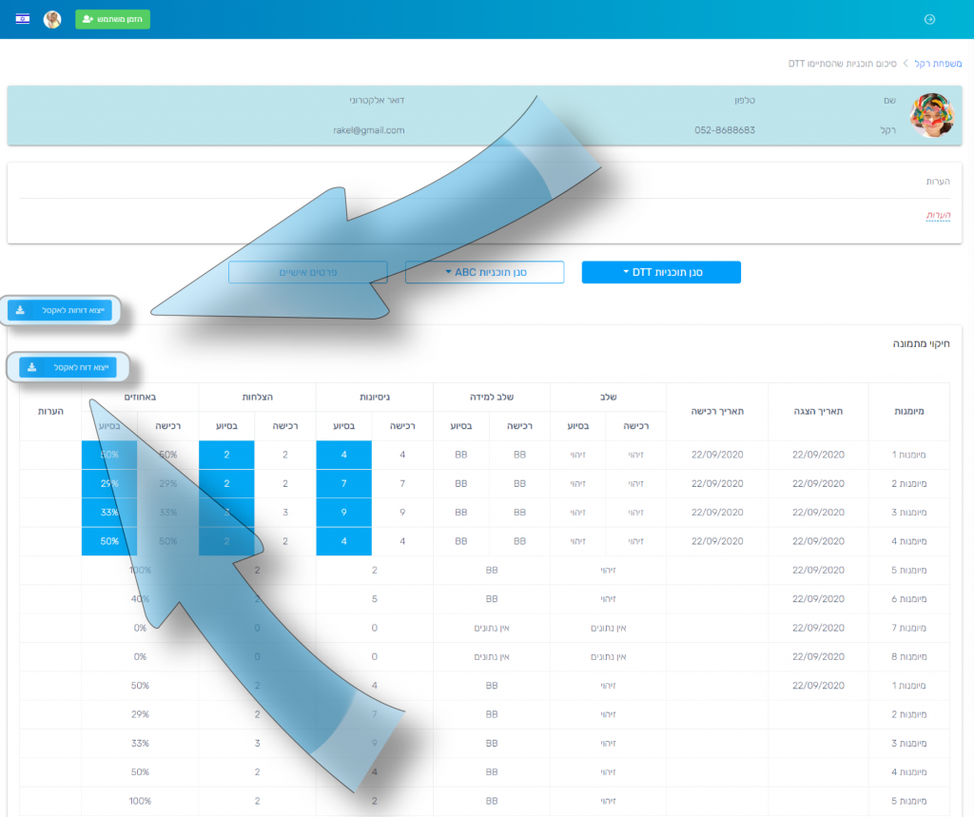Open the פרטים אישיים tab button
This screenshot has height=817, width=974.
click(307, 272)
